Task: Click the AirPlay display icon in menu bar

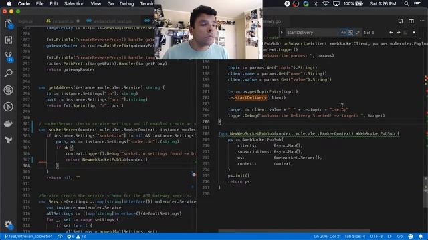Action: [x=336, y=3]
